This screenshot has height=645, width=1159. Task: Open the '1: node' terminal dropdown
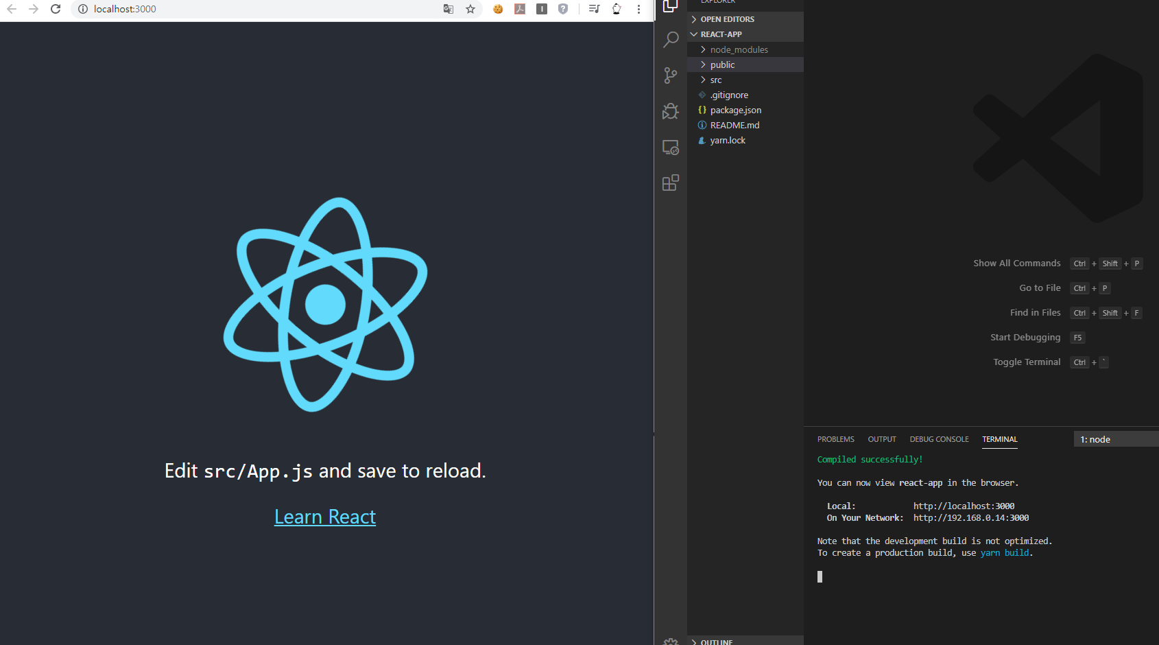pyautogui.click(x=1116, y=439)
